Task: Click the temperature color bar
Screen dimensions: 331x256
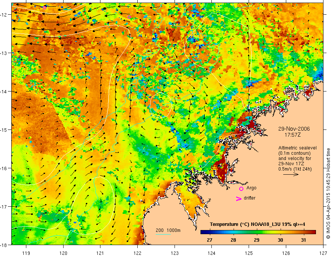Action: tap(258, 232)
